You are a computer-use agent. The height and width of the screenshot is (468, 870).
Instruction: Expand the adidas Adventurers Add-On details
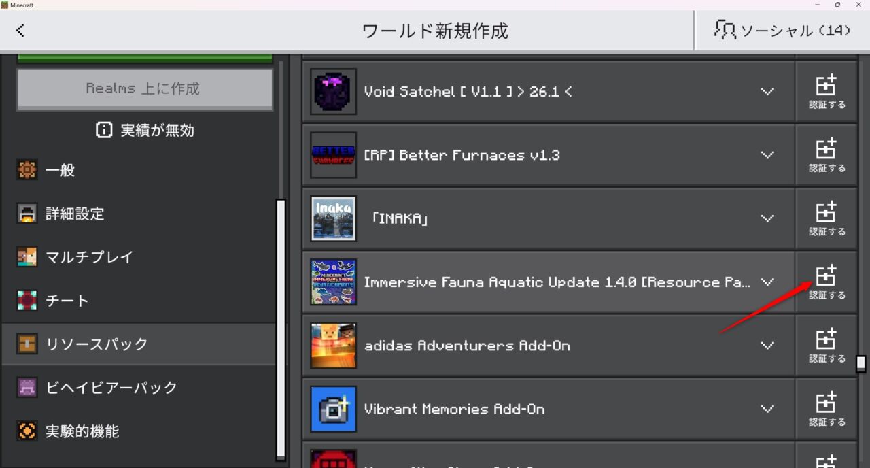point(767,346)
